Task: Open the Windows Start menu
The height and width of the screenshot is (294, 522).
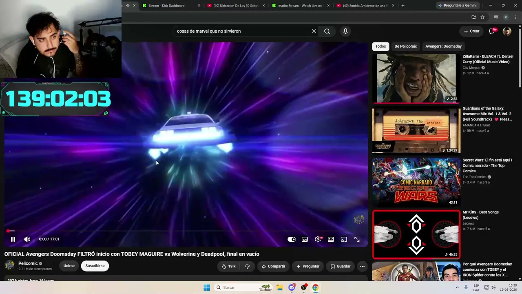Action: coord(207,287)
